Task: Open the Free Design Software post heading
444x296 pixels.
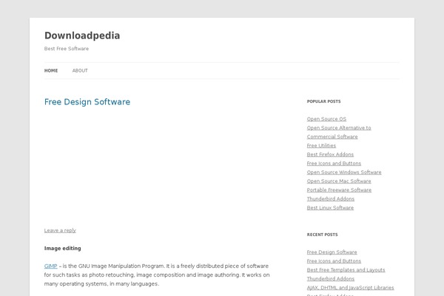Action: (87, 101)
